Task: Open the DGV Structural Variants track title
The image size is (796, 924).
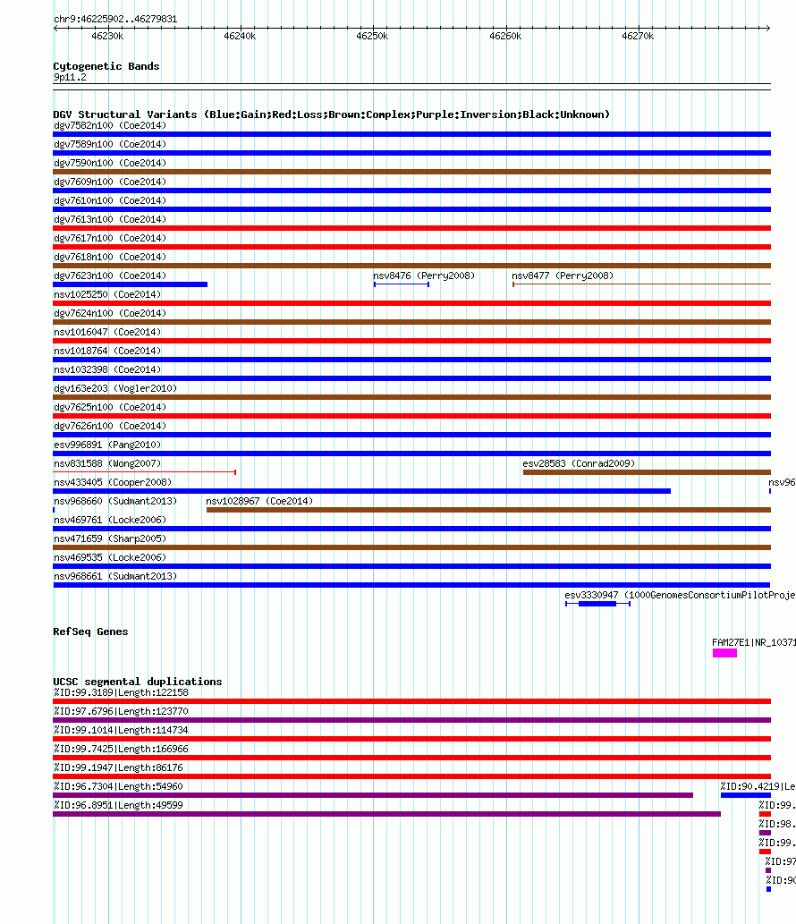Action: coord(331,114)
